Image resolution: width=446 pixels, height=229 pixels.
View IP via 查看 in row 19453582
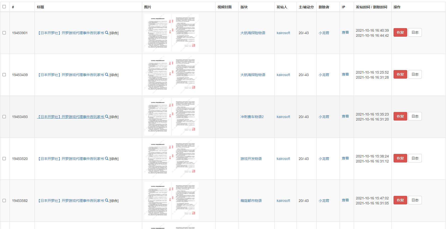345,200
